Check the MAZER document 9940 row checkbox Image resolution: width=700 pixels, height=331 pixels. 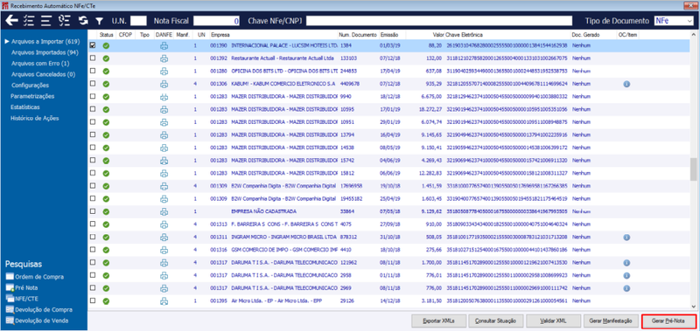coord(93,96)
